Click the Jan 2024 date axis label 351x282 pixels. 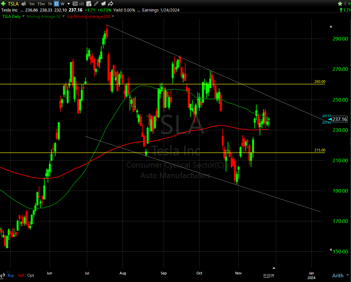click(311, 275)
